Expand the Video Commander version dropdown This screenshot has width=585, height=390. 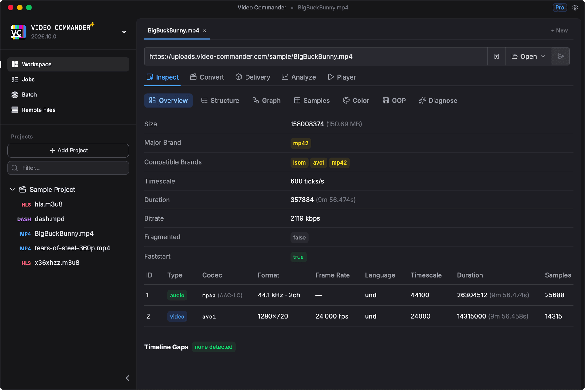click(124, 32)
